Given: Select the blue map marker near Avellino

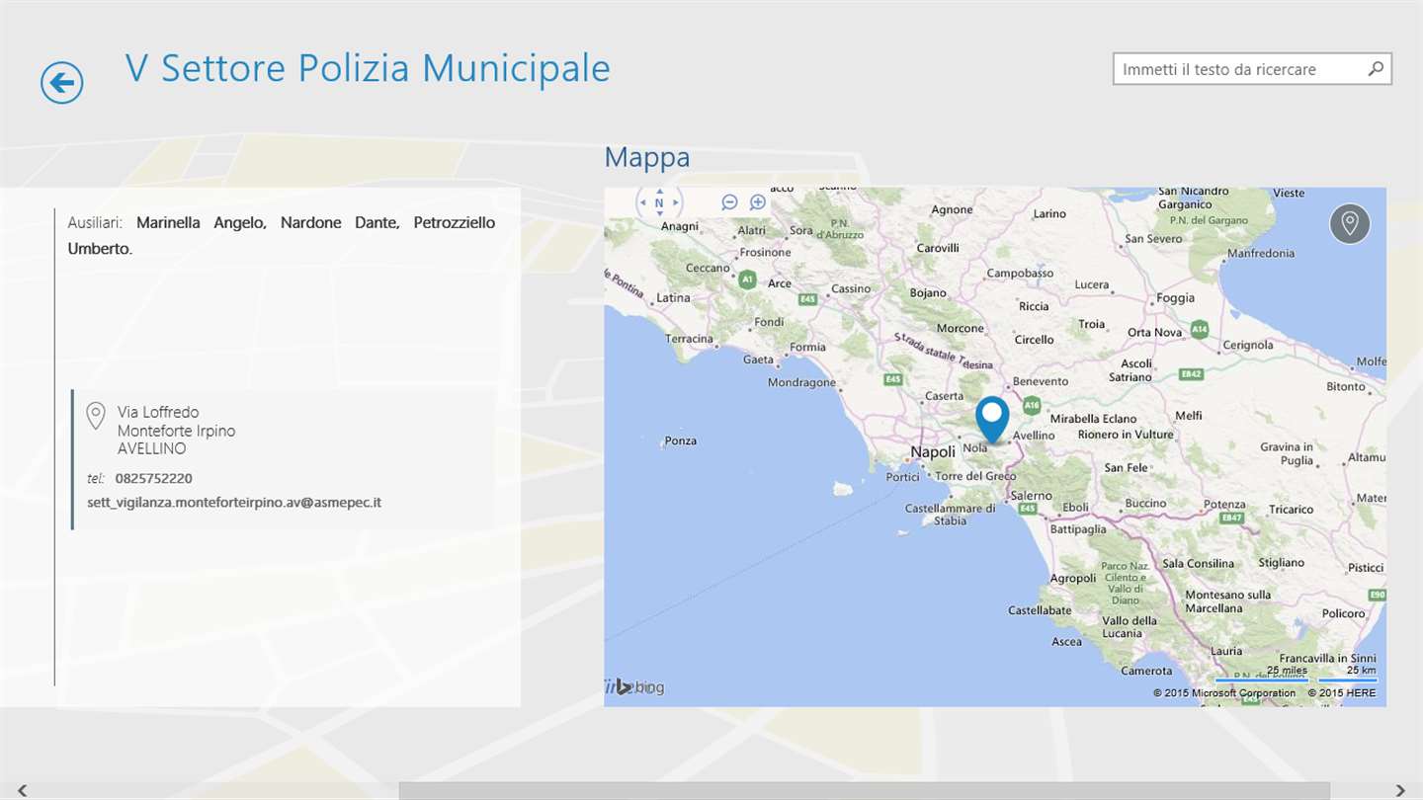Looking at the screenshot, I should point(992,419).
